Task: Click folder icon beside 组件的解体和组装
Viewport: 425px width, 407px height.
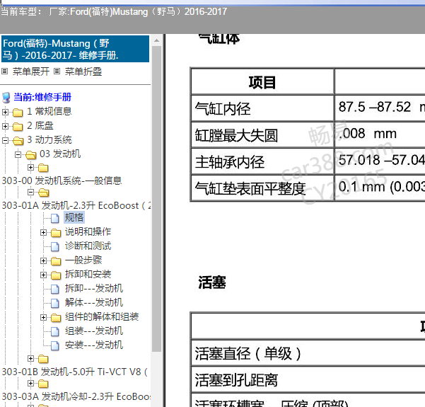Action: [x=56, y=317]
